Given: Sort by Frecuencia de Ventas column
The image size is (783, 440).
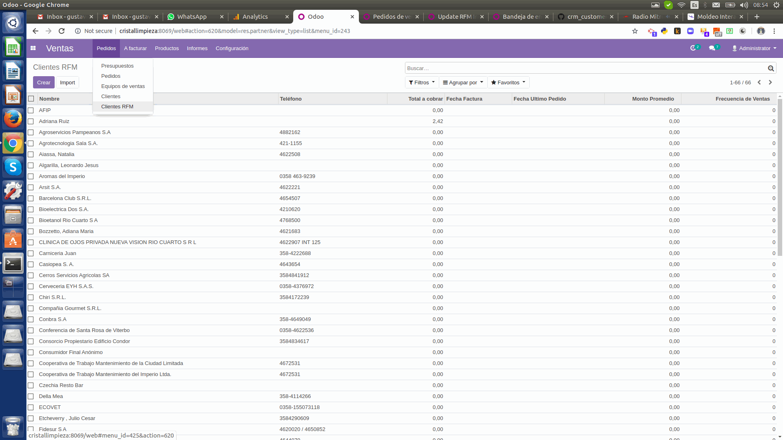Looking at the screenshot, I should (x=729, y=99).
